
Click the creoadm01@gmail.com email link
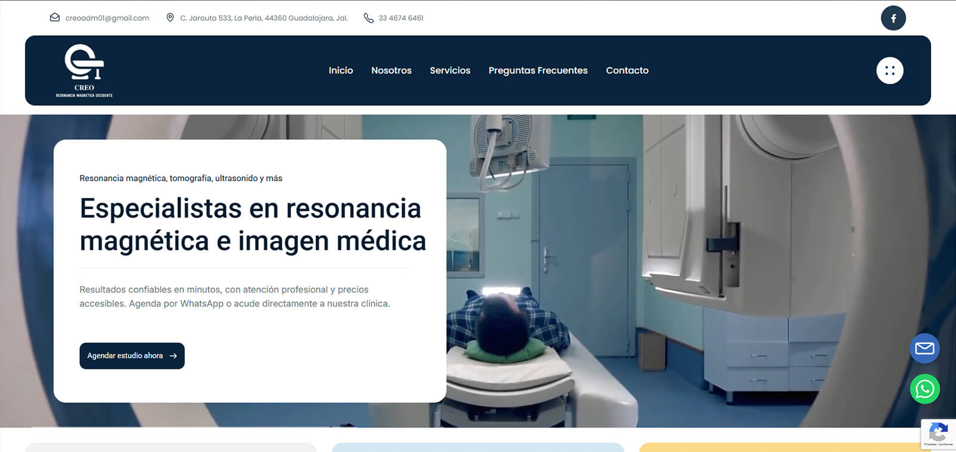coord(108,18)
